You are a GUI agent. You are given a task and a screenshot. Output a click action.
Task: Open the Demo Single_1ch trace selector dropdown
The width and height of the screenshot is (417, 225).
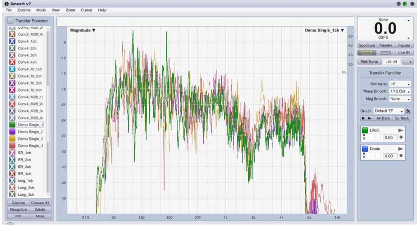point(324,30)
